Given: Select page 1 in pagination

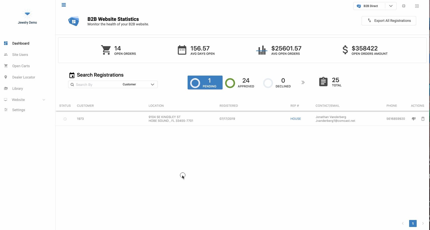Looking at the screenshot, I should click(x=413, y=223).
